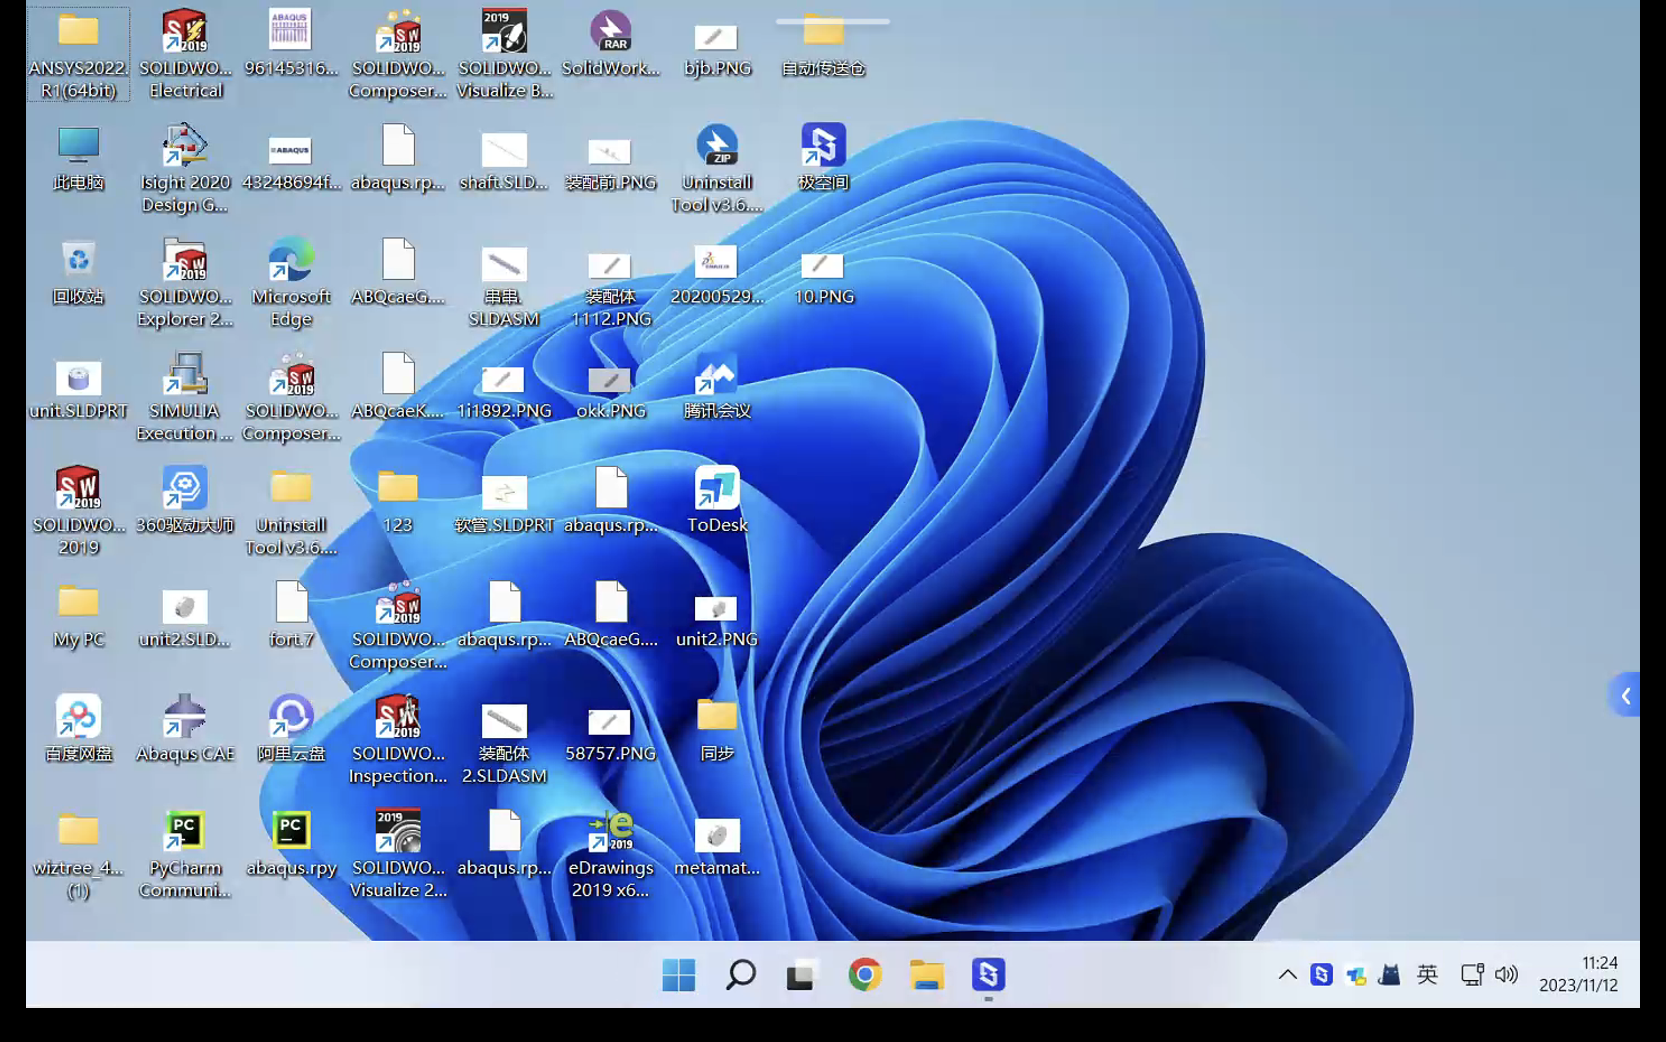Open the Abaqus CAE shortcut
Image resolution: width=1666 pixels, height=1042 pixels.
pos(185,728)
